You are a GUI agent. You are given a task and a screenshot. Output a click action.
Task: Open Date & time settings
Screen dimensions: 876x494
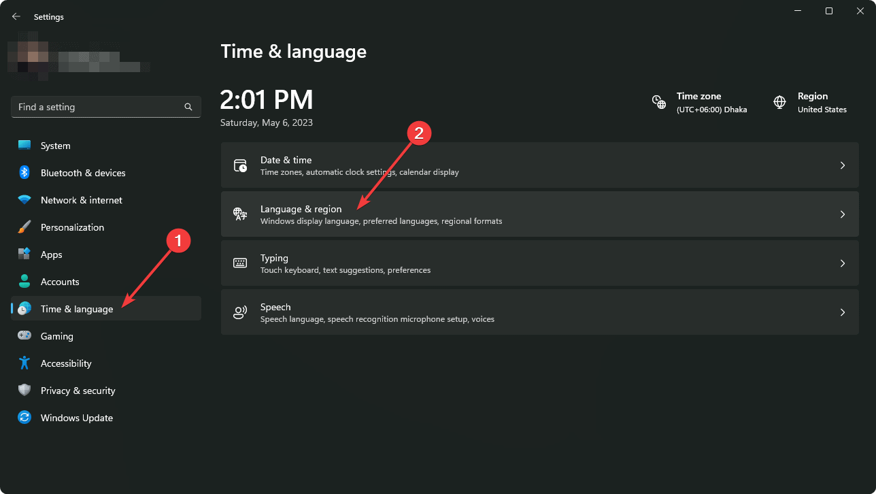539,165
